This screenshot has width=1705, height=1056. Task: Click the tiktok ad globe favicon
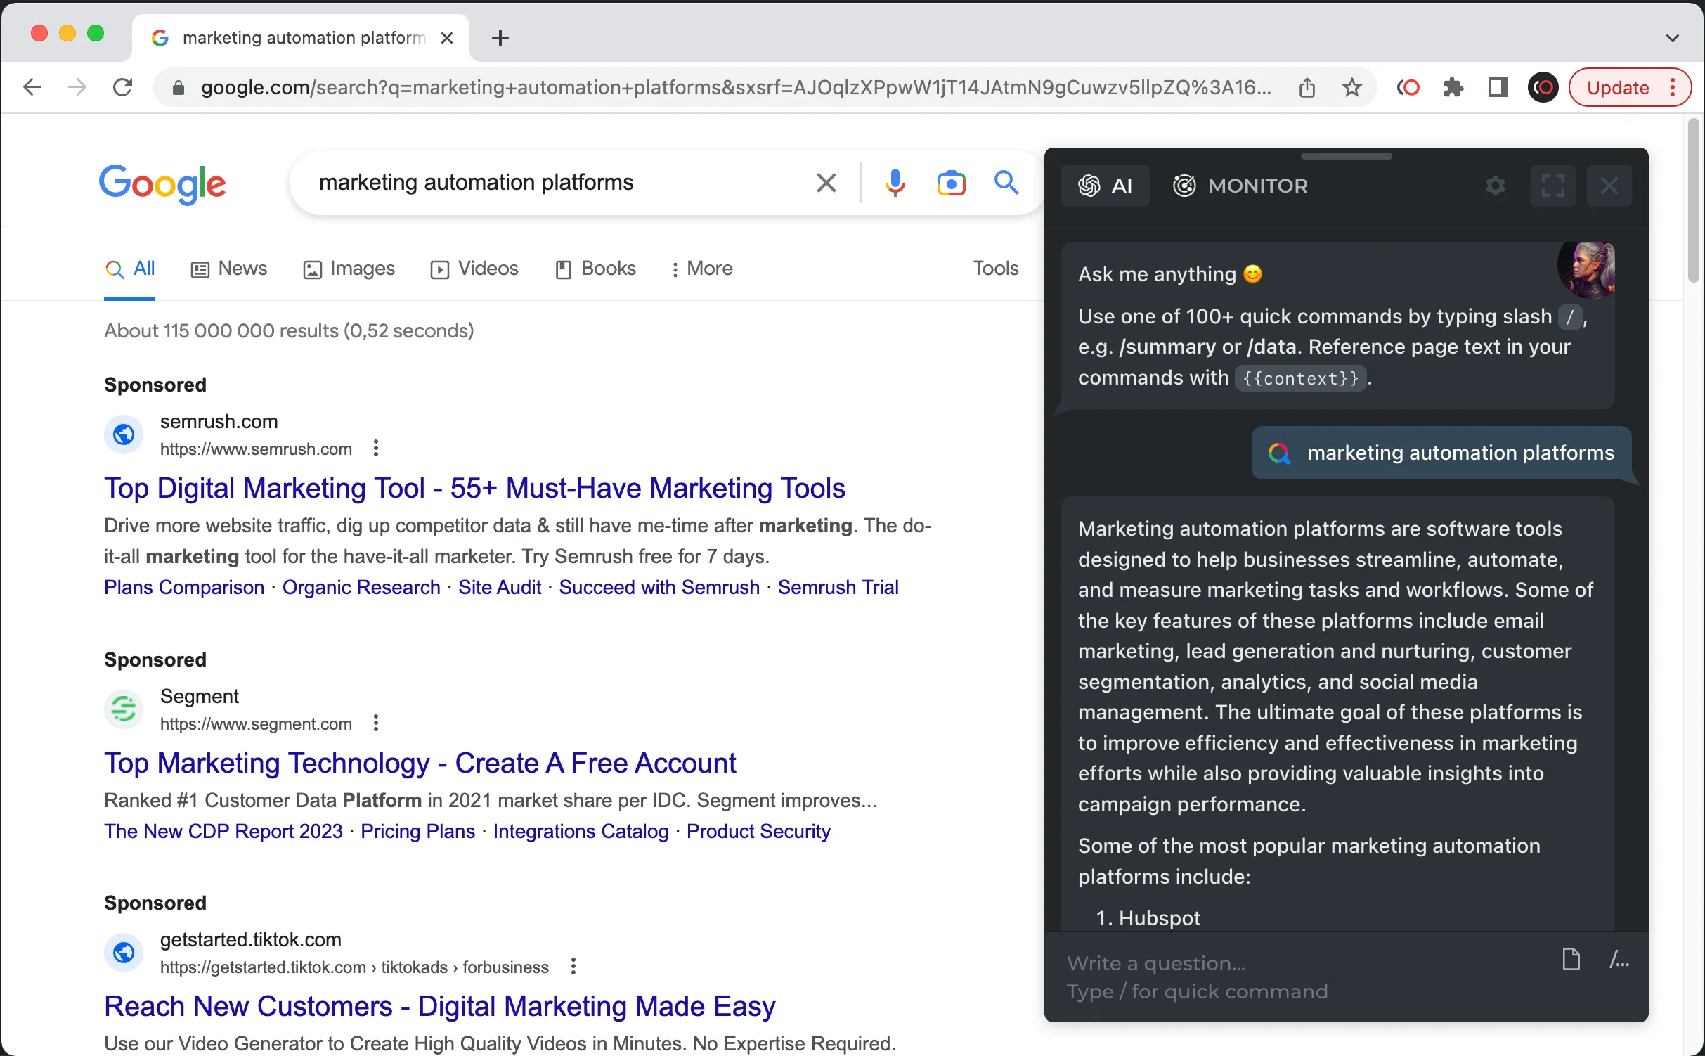[124, 953]
